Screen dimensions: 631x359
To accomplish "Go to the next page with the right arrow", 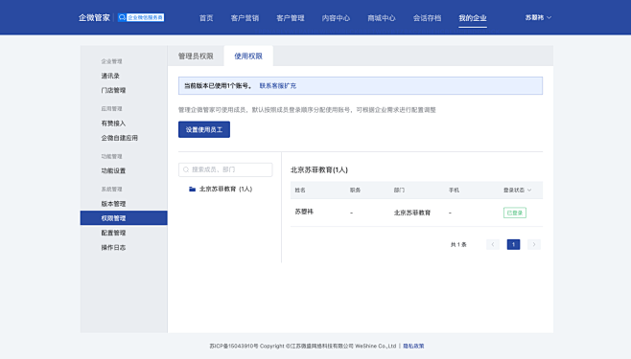I will (x=534, y=244).
